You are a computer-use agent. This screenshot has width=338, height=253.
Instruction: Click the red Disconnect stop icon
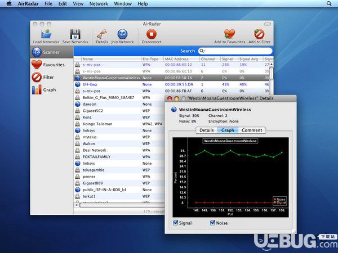[x=152, y=34]
